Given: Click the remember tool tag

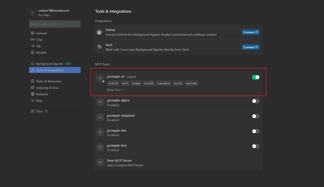Looking at the screenshot, I should (x=164, y=83).
